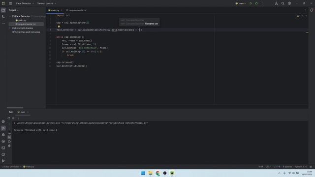Close the main Run tab
Viewport: 315px width, 177px height.
28,112
